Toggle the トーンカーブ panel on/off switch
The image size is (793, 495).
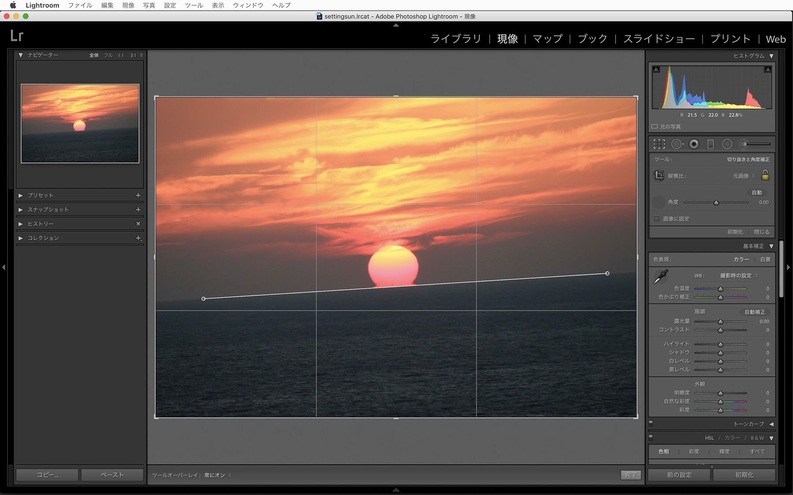coord(651,423)
